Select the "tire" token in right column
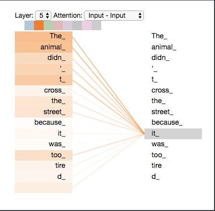 point(156,165)
